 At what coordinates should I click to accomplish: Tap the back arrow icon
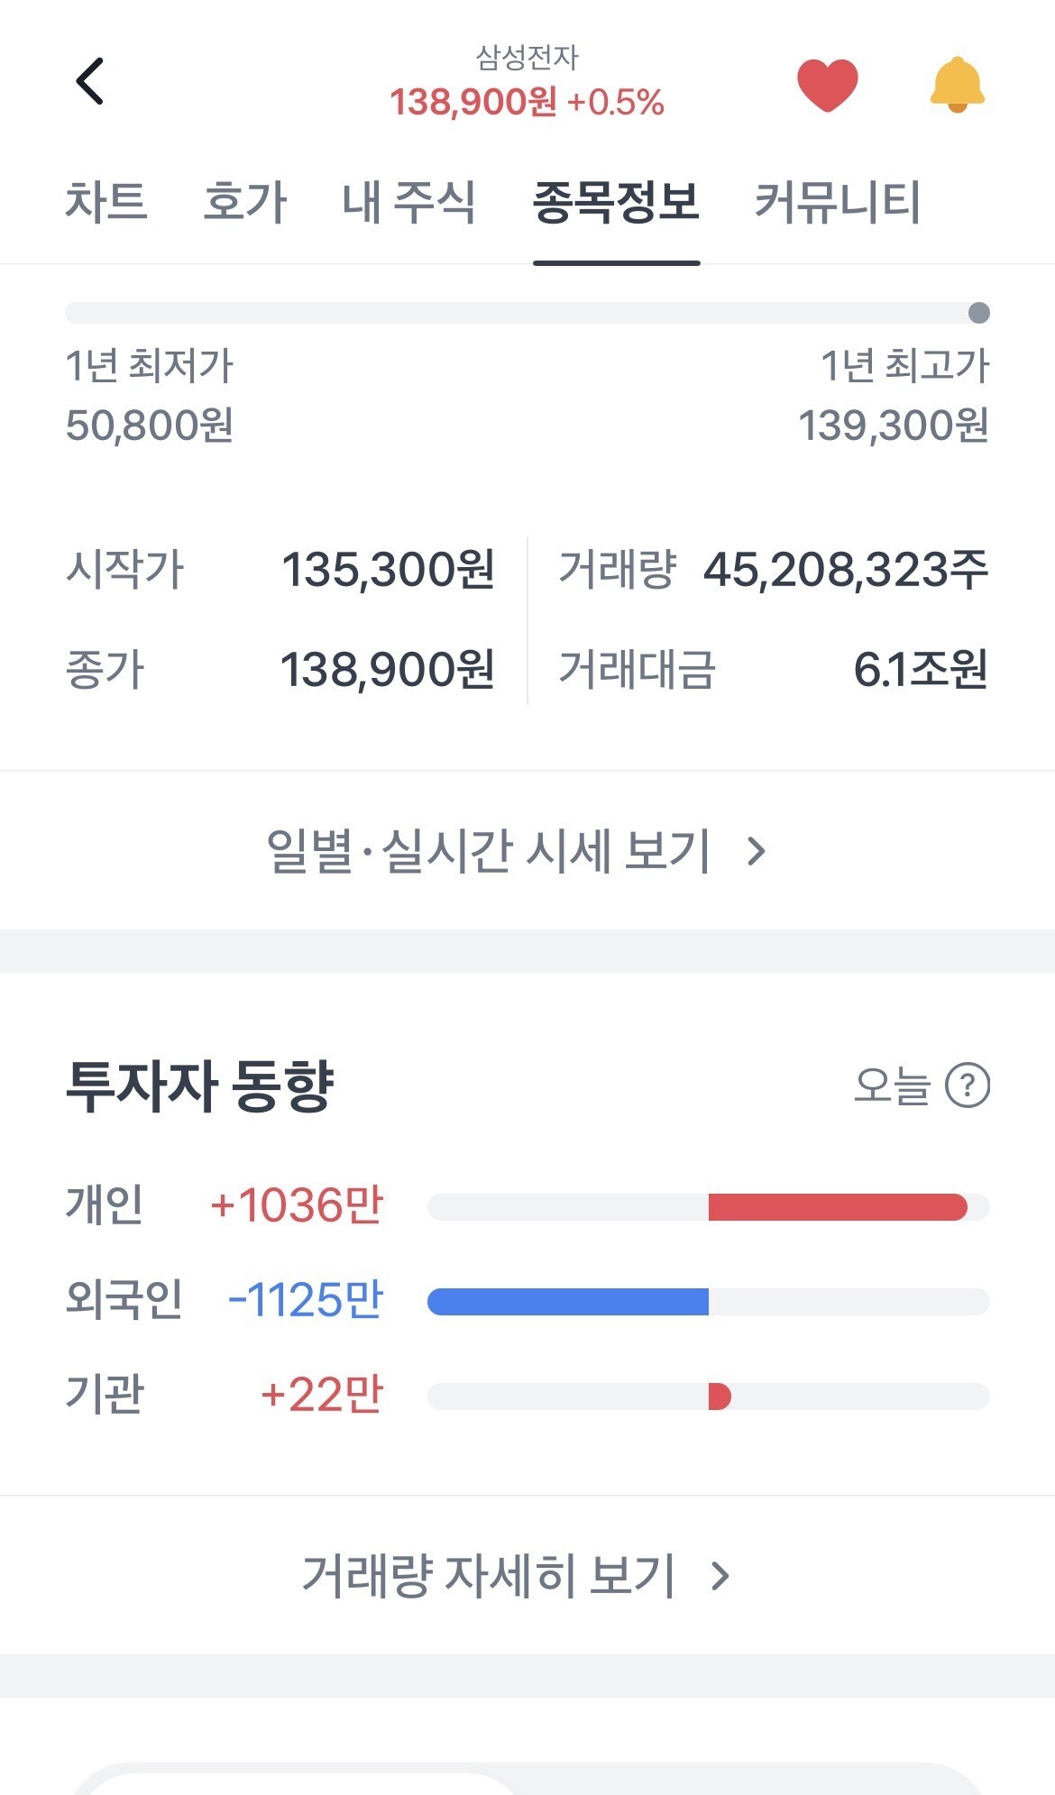click(x=89, y=82)
